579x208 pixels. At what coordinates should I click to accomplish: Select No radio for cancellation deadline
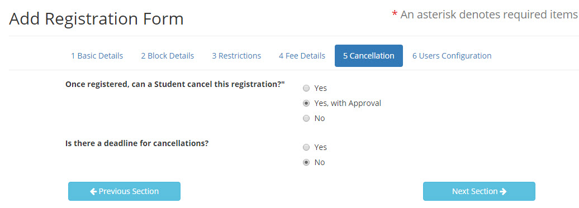pos(306,162)
